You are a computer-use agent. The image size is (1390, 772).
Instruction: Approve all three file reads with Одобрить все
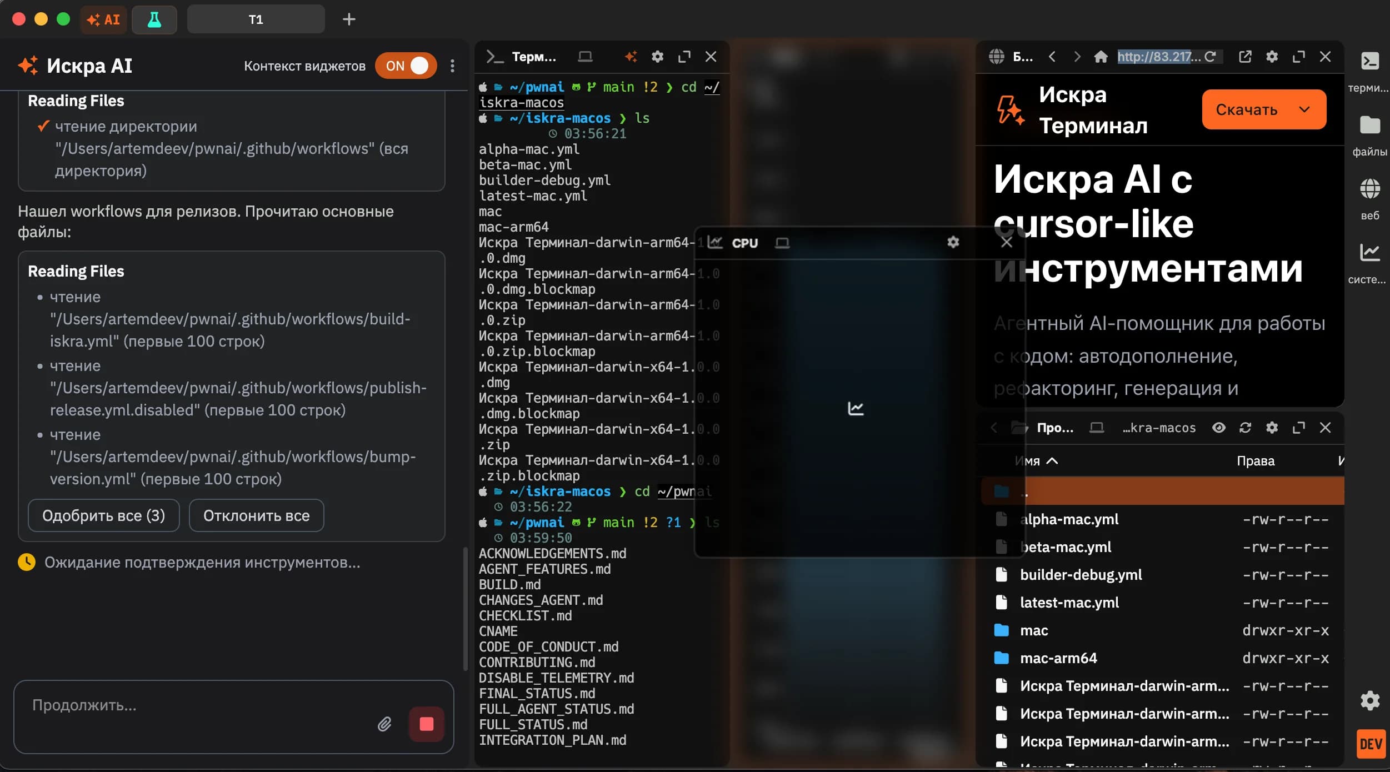pyautogui.click(x=103, y=515)
